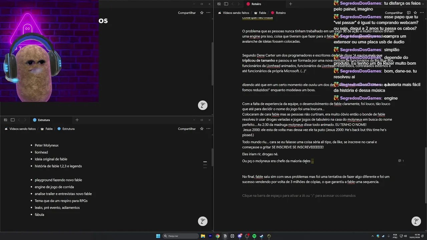Click 'analise trailer e entrevistas novo fable' bullet

[x=63, y=194]
